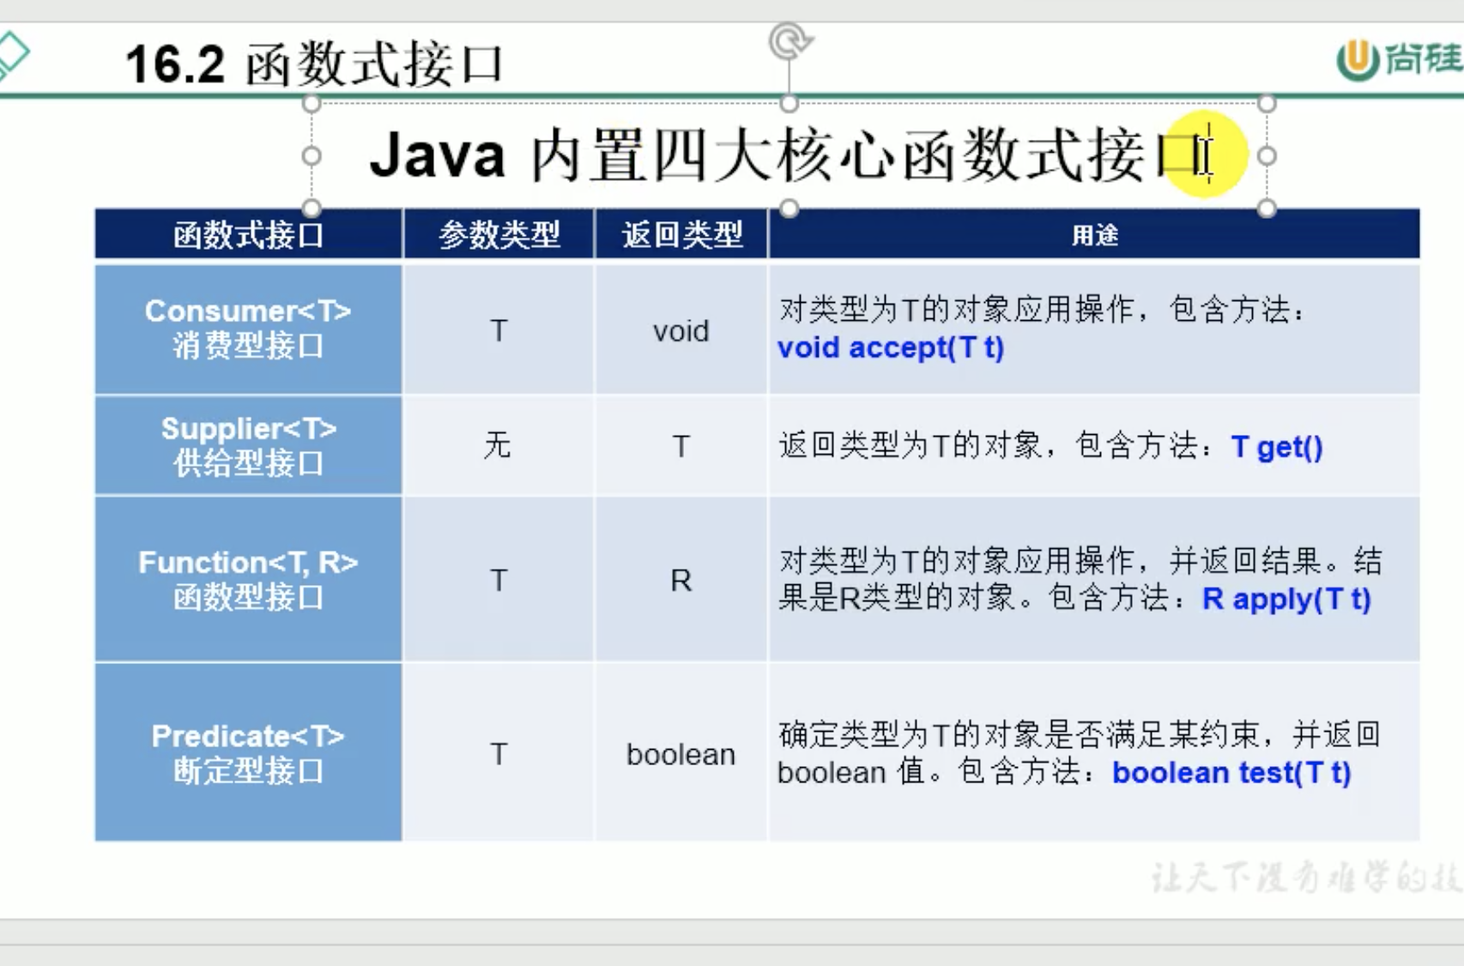Click the bottom right corner handle of title box

point(1267,208)
